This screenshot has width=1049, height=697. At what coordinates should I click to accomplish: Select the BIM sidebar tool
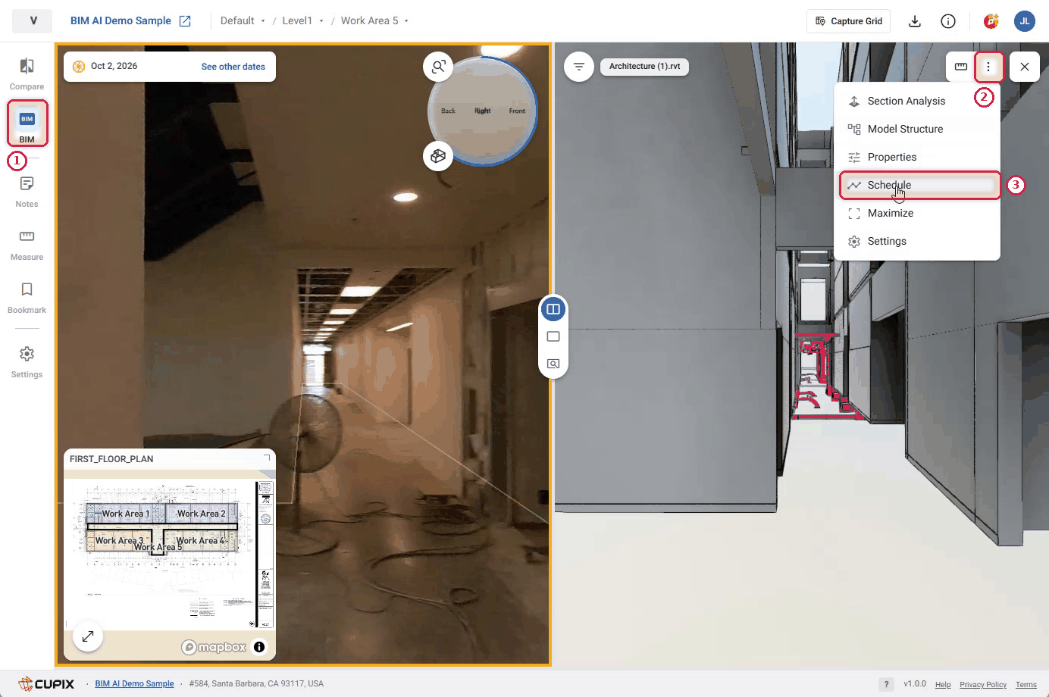click(27, 123)
